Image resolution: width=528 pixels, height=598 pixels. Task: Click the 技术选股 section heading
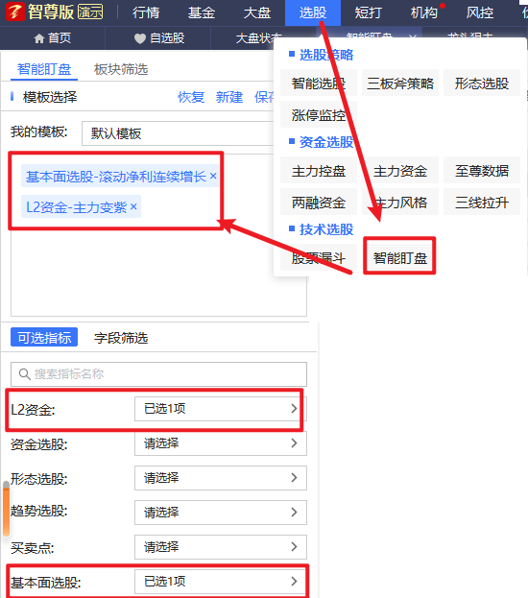tap(326, 229)
